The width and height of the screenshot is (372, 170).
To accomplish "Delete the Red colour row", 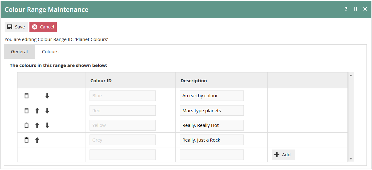I will (27, 111).
